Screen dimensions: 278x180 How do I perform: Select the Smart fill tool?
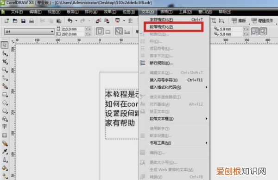coord(5,86)
